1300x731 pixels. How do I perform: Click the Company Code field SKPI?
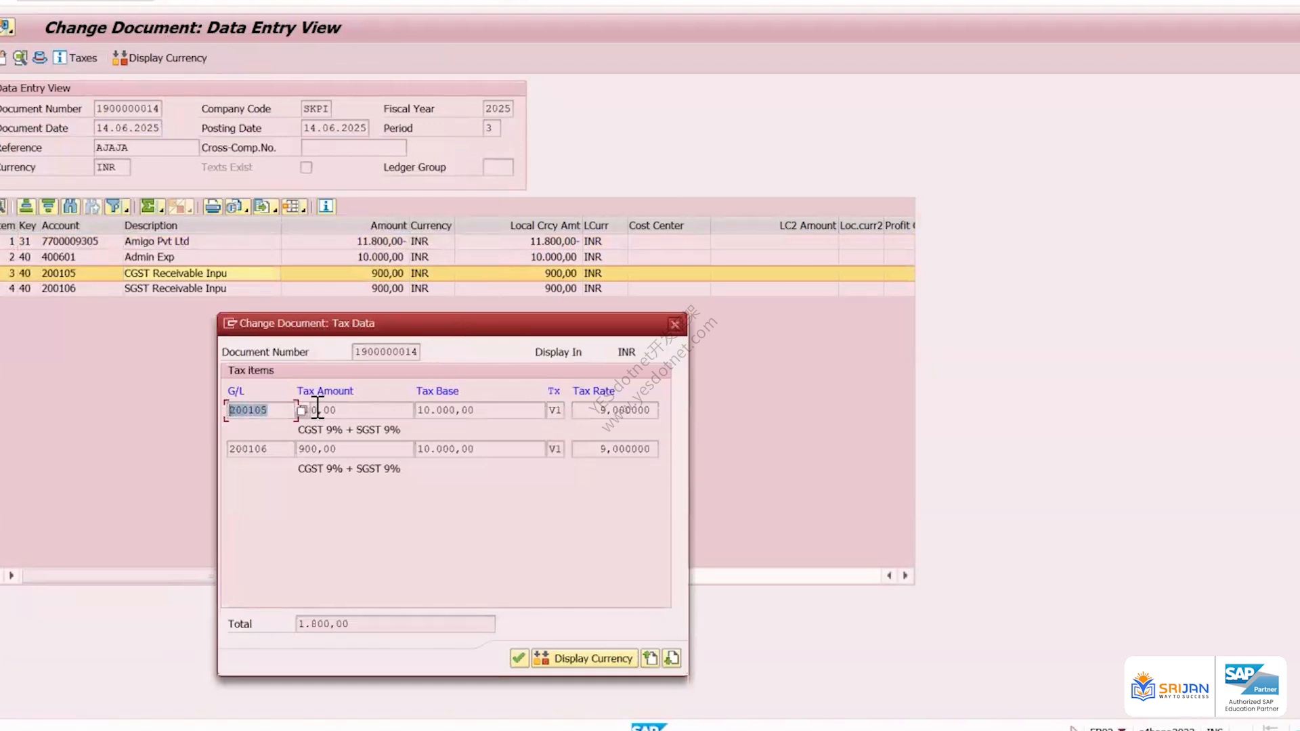coord(316,108)
